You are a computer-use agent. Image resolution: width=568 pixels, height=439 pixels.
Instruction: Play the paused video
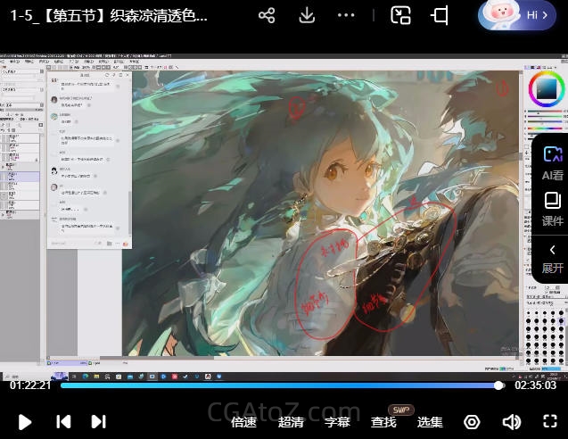point(25,422)
